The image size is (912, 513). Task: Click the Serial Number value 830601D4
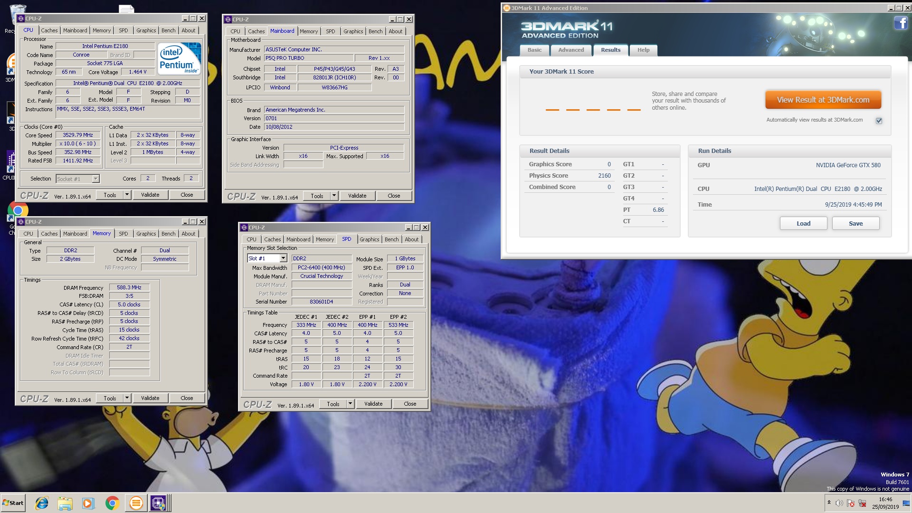[322, 302]
